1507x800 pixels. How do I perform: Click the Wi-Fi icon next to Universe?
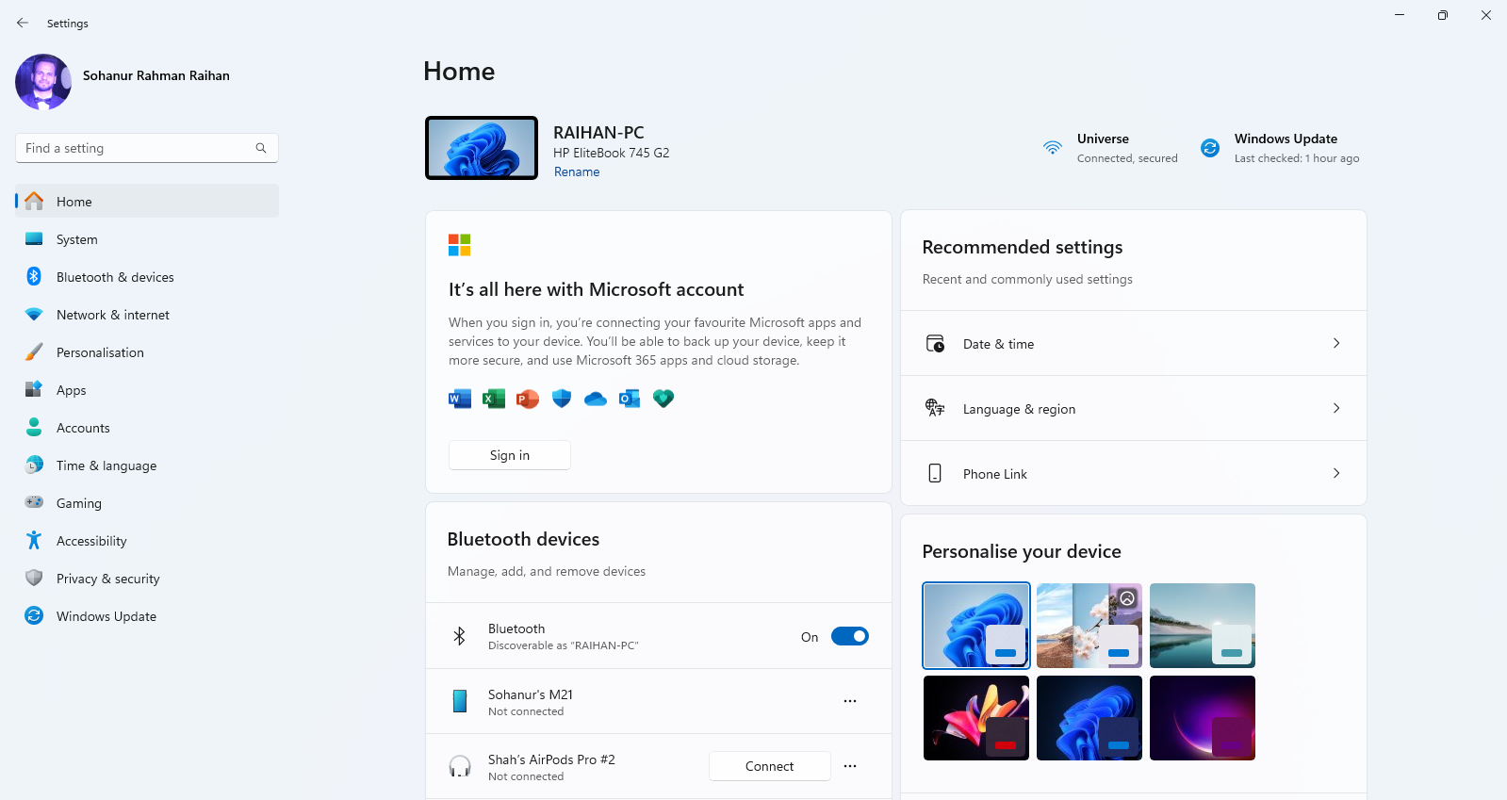[1053, 148]
